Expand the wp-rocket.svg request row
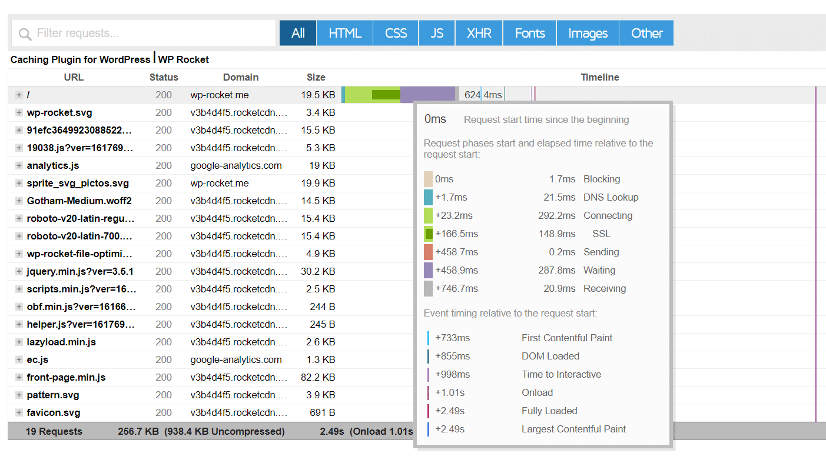The width and height of the screenshot is (826, 463). (19, 113)
